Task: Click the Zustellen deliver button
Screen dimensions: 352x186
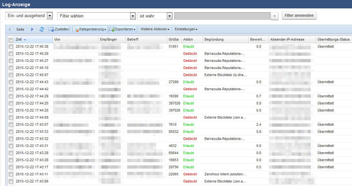Action: (x=59, y=29)
